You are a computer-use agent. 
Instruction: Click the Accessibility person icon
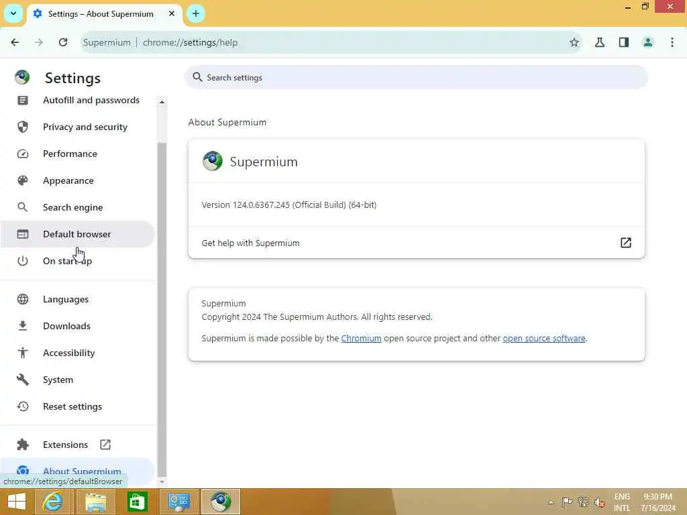tap(23, 353)
